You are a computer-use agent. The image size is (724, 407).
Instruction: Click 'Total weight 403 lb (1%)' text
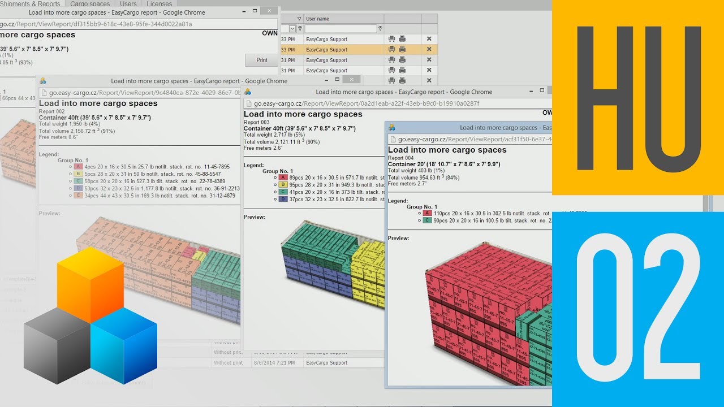click(x=416, y=171)
